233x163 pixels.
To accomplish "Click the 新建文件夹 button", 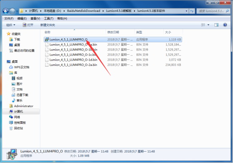I will pos(48,25).
